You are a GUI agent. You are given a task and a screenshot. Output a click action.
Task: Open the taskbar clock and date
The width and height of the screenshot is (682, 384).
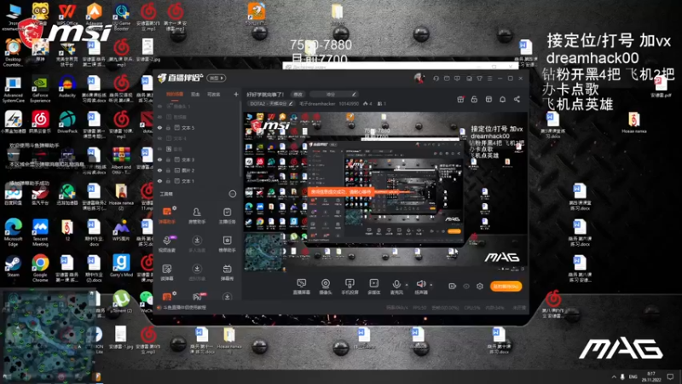[651, 376]
